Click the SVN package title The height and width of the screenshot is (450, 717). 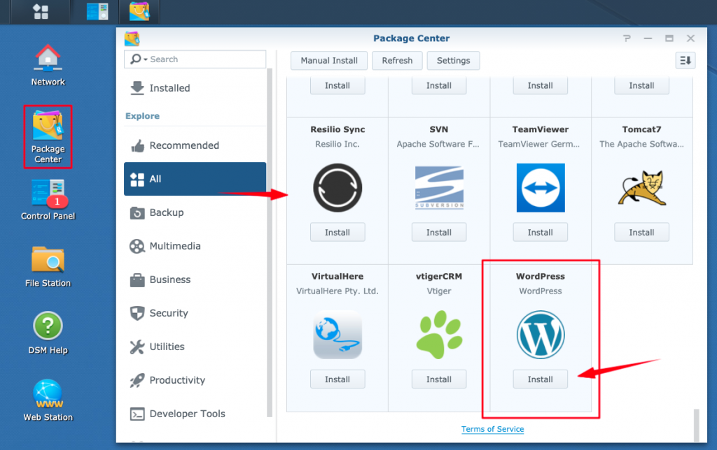pos(439,129)
